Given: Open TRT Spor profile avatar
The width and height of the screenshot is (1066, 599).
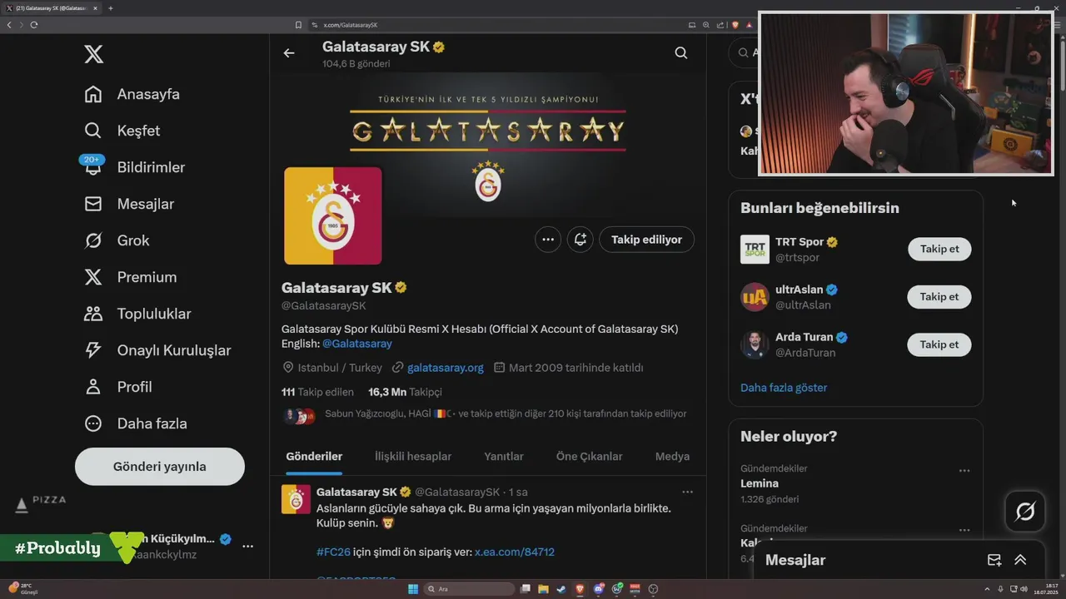Looking at the screenshot, I should (x=755, y=250).
